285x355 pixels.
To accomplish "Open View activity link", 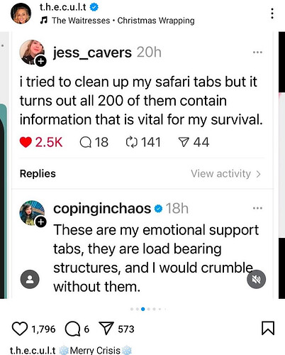I will click(x=225, y=174).
